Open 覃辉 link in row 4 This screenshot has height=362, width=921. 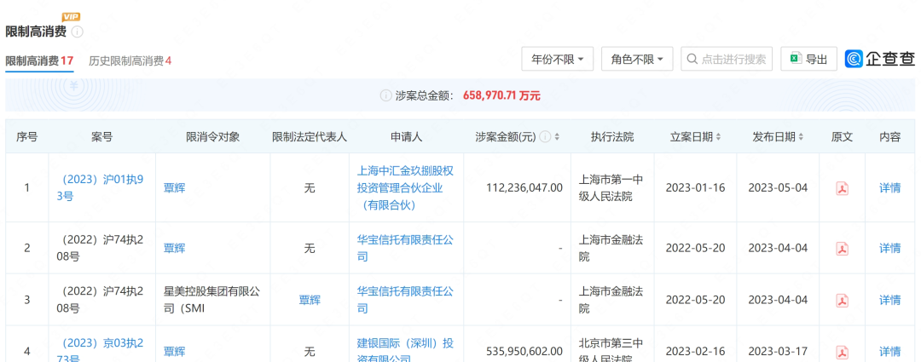tap(175, 352)
